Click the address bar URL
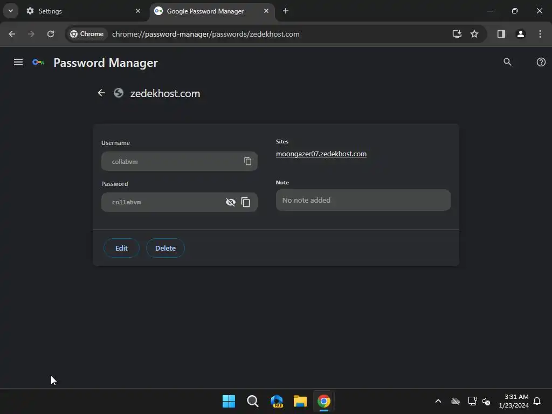 pyautogui.click(x=205, y=34)
